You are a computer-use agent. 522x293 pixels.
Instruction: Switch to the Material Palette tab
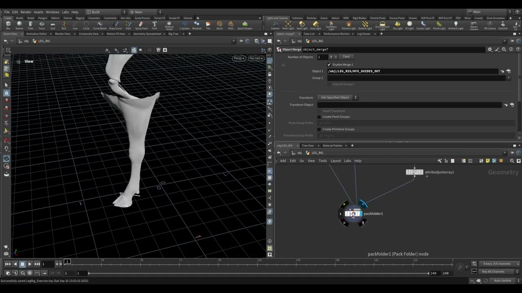click(x=332, y=146)
